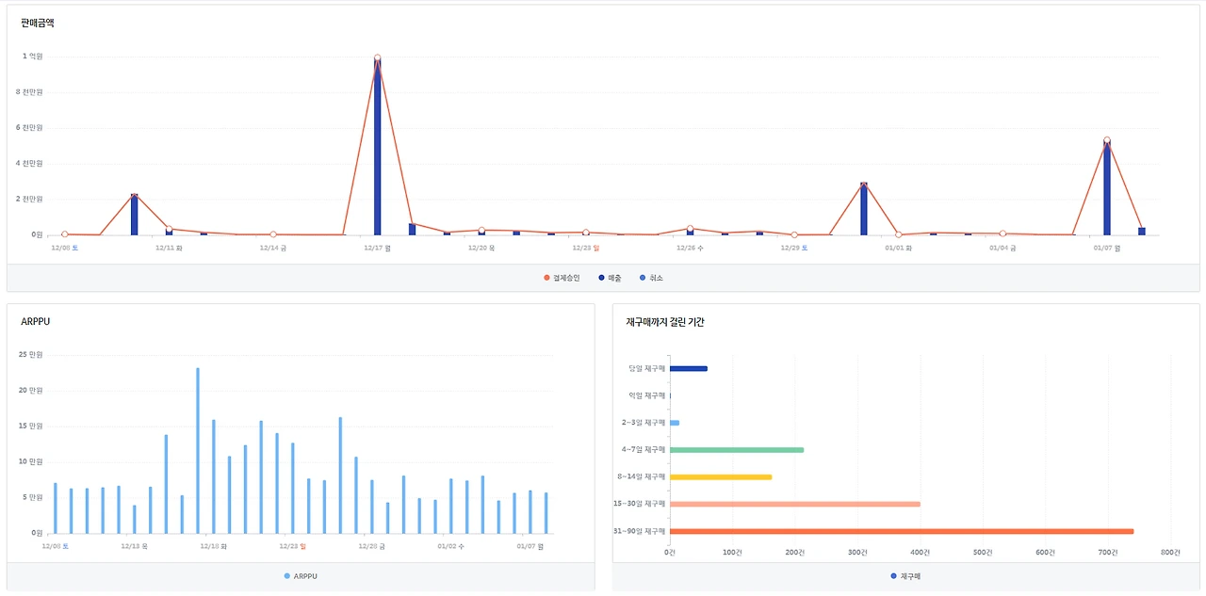Select the tallest ARPPU bar above 20만원
The height and width of the screenshot is (596, 1206).
click(198, 451)
